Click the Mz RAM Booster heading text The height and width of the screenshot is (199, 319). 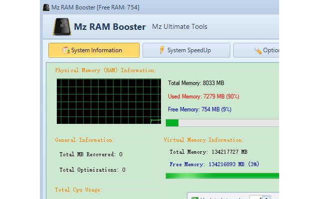(110, 27)
